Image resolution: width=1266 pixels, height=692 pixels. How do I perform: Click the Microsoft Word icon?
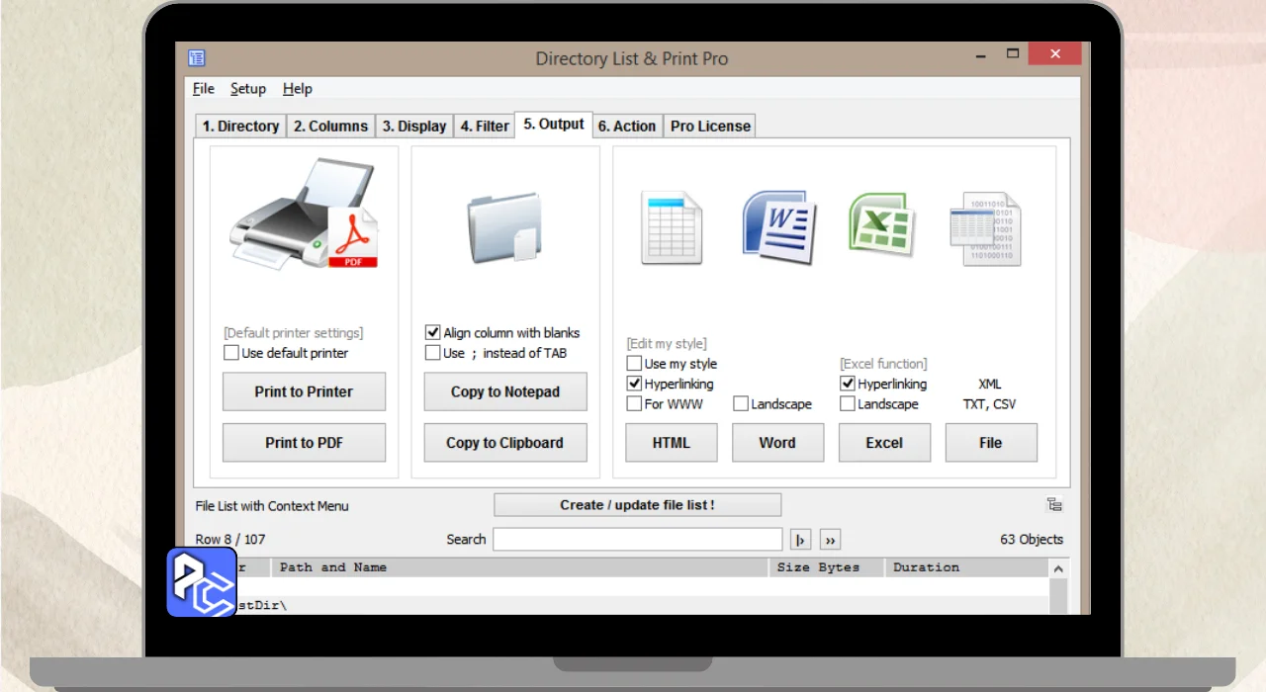tap(778, 226)
